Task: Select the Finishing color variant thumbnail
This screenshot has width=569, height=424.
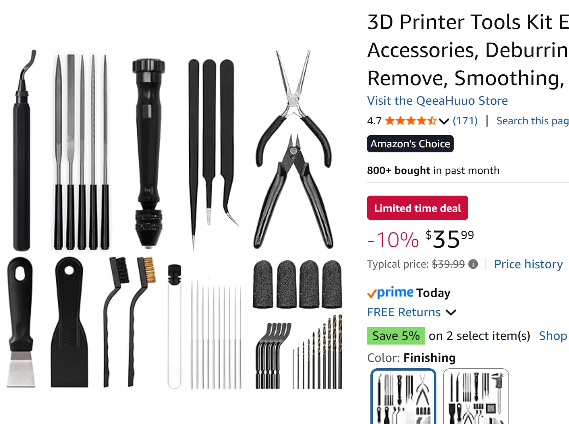Action: click(403, 396)
